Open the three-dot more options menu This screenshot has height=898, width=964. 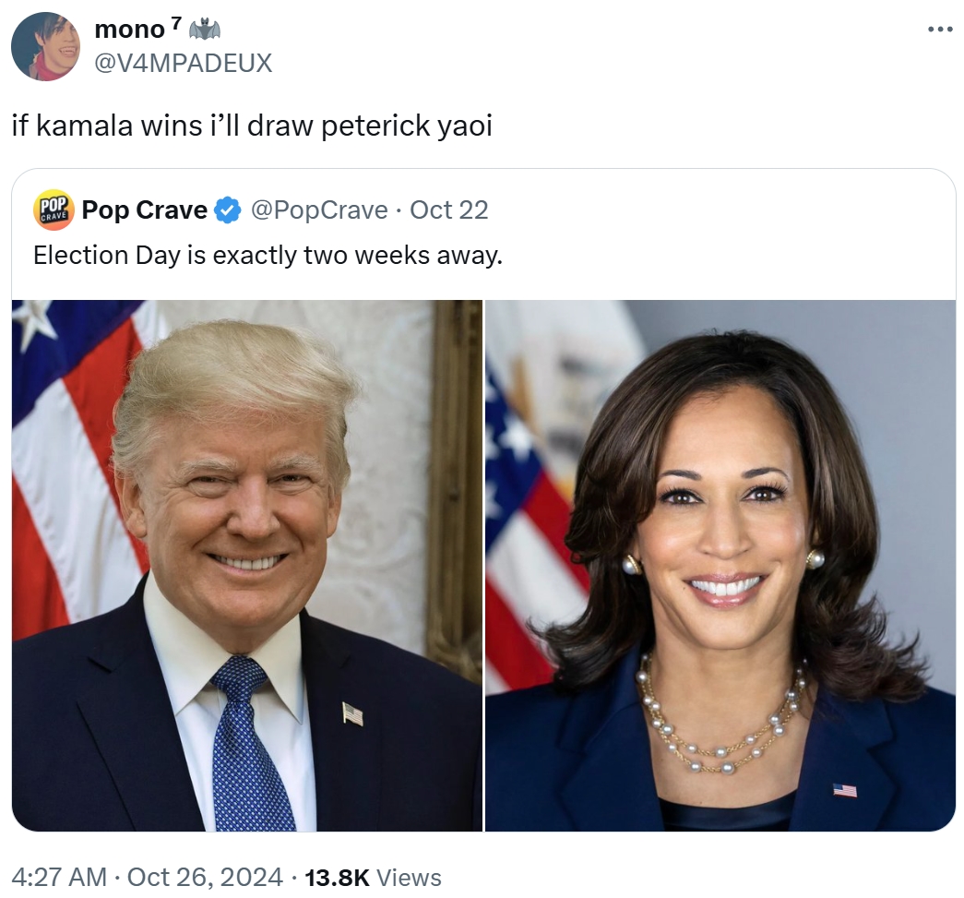(x=940, y=29)
